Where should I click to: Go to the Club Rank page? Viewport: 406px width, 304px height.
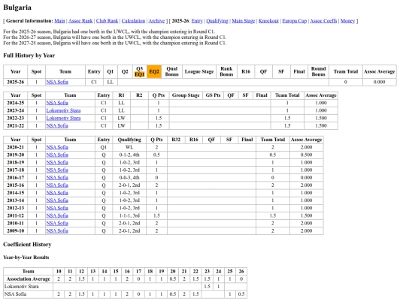[107, 21]
